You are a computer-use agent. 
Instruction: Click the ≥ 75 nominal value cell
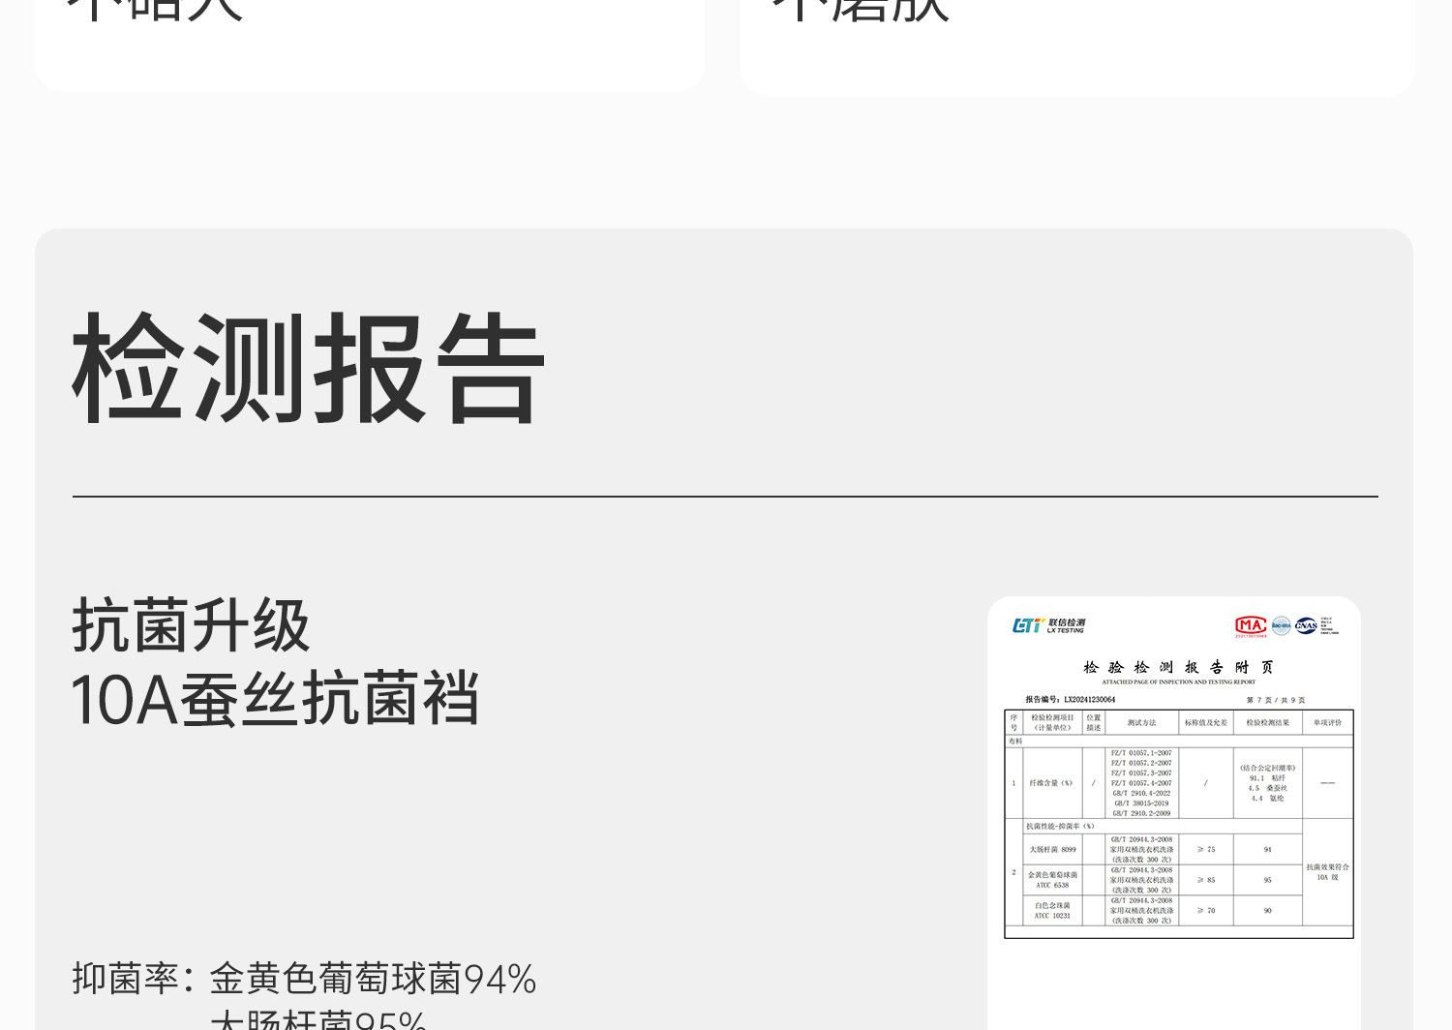1206,849
